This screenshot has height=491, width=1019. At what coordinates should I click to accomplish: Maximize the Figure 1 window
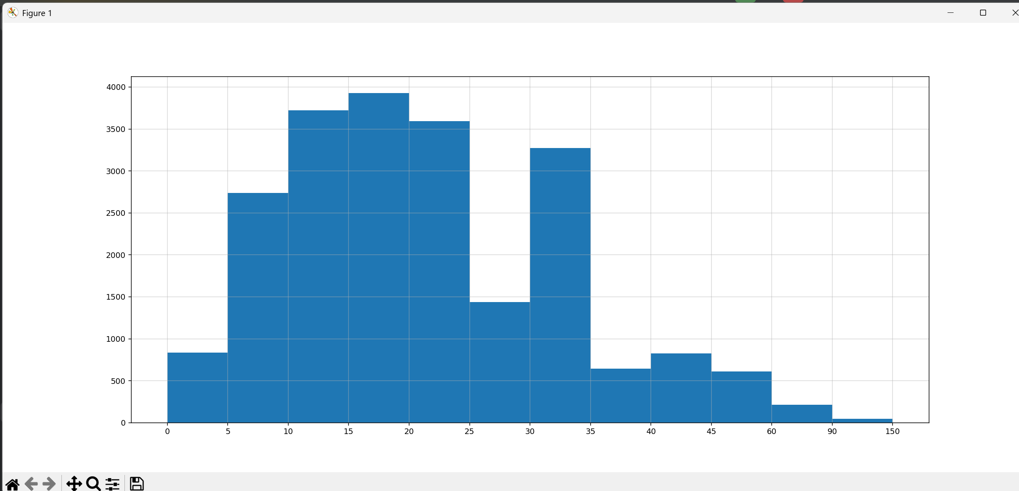(983, 13)
